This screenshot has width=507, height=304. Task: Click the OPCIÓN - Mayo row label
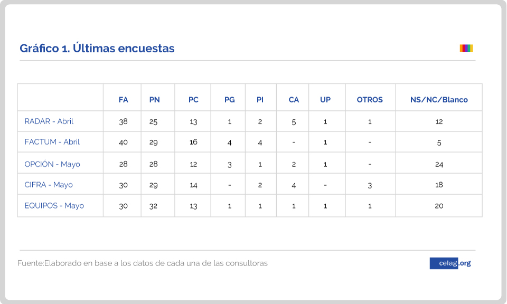pyautogui.click(x=52, y=164)
